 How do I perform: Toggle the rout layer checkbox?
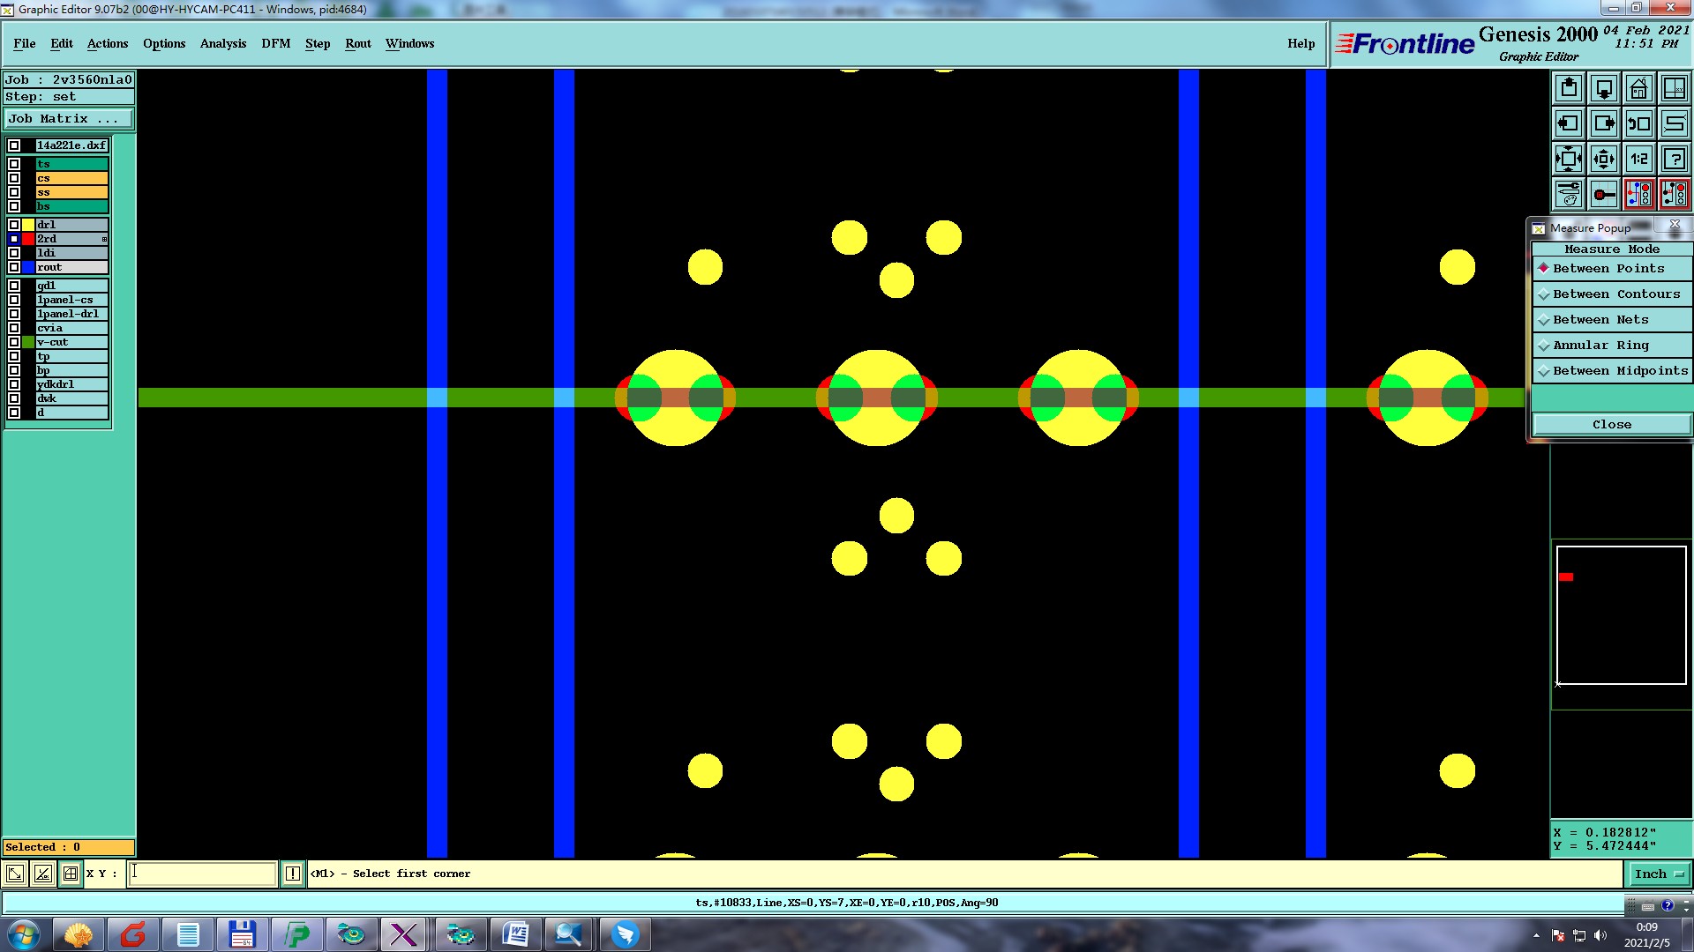tap(14, 267)
